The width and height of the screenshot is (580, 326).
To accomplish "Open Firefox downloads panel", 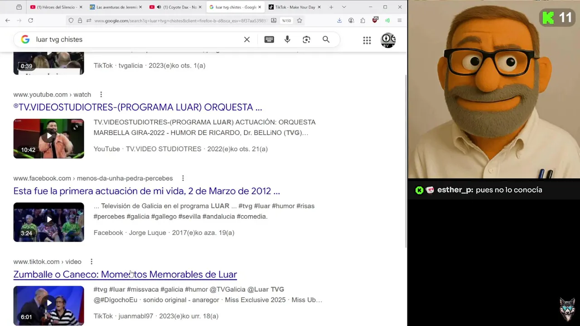I will tap(339, 20).
